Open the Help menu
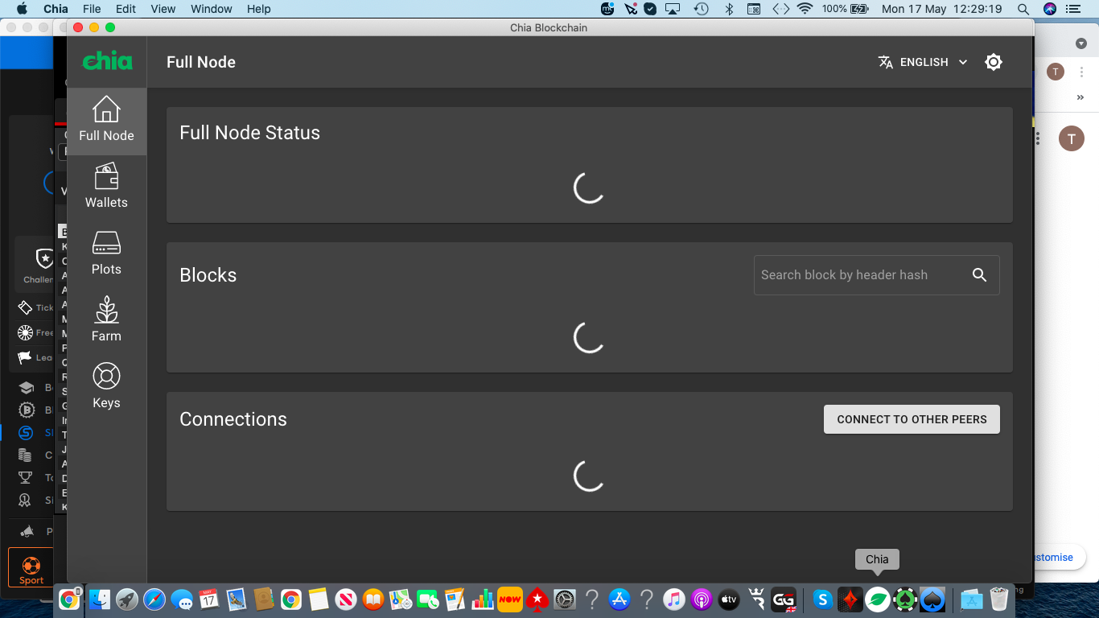Viewport: 1099px width, 618px height. (x=259, y=9)
